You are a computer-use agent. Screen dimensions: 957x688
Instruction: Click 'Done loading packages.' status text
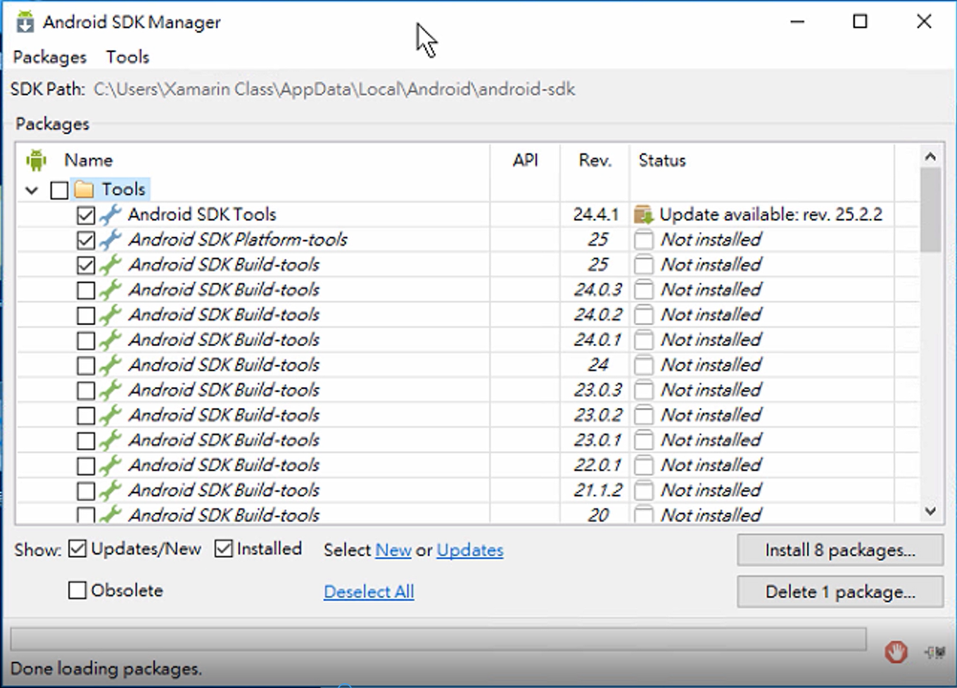click(106, 668)
